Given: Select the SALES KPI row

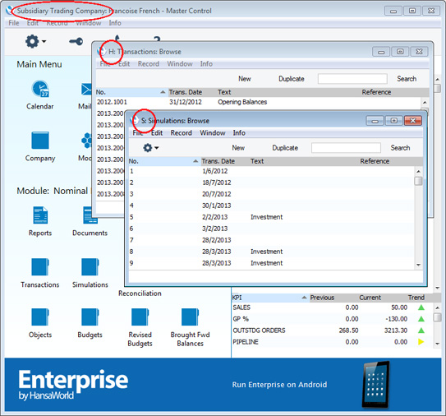Looking at the screenshot, I should click(x=332, y=307).
